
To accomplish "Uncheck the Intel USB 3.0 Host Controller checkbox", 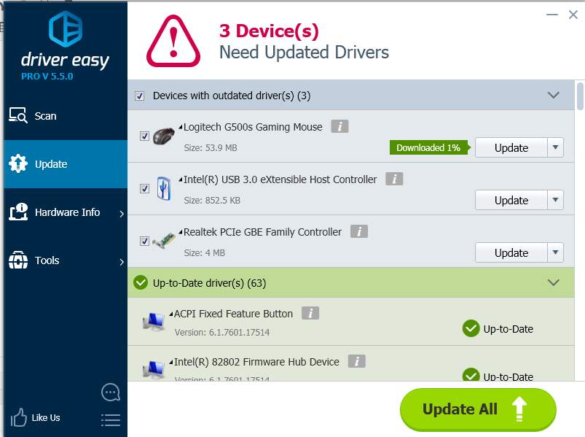I will 144,188.
